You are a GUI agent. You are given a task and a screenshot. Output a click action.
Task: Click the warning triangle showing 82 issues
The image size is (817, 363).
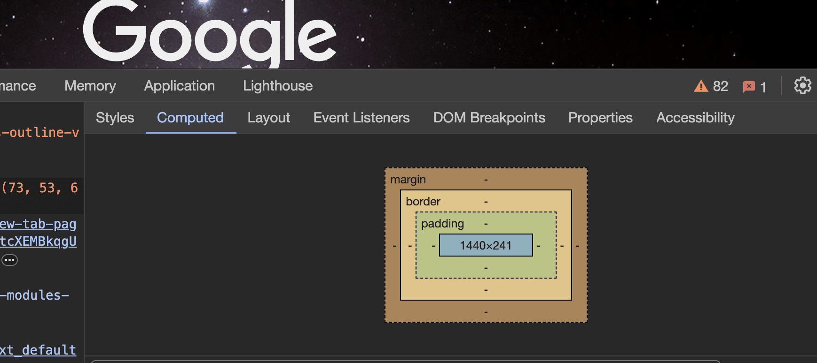point(711,86)
